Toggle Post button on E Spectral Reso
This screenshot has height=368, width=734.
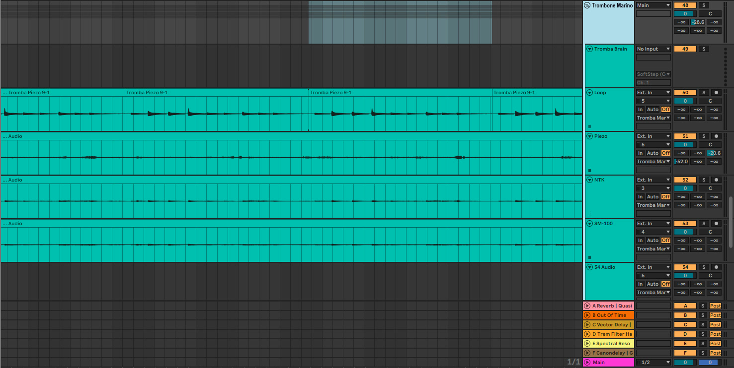715,344
